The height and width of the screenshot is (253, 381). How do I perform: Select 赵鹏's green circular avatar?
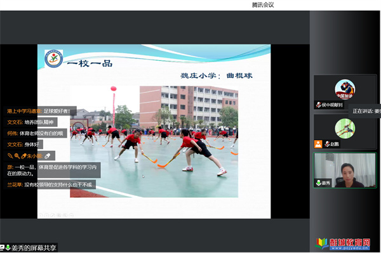[345, 129]
